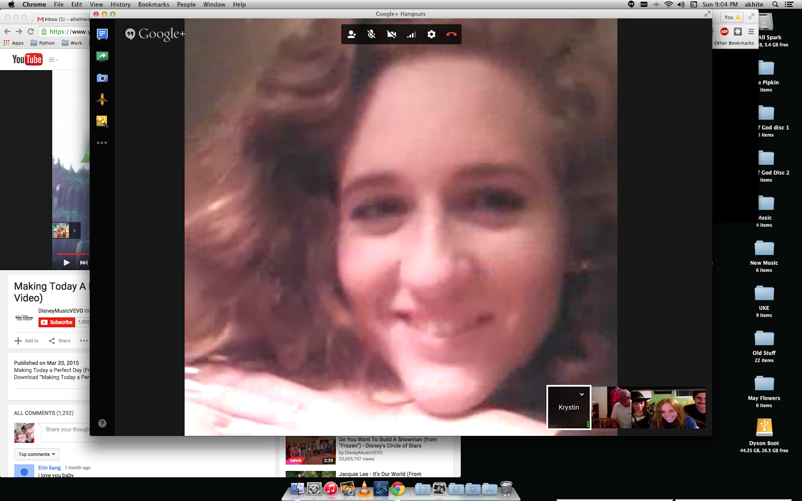Open the File menu
The width and height of the screenshot is (802, 501).
[x=59, y=5]
